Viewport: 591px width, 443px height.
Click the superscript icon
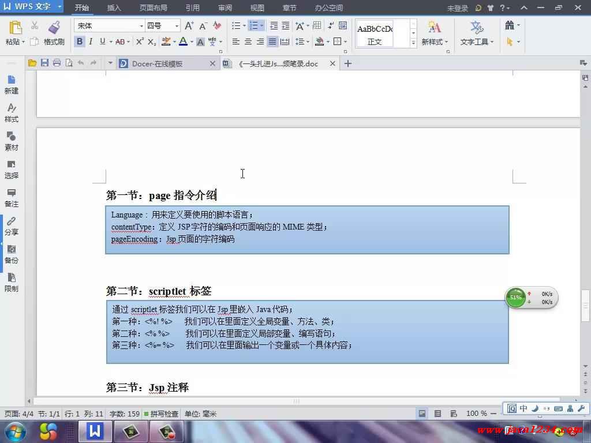(140, 42)
